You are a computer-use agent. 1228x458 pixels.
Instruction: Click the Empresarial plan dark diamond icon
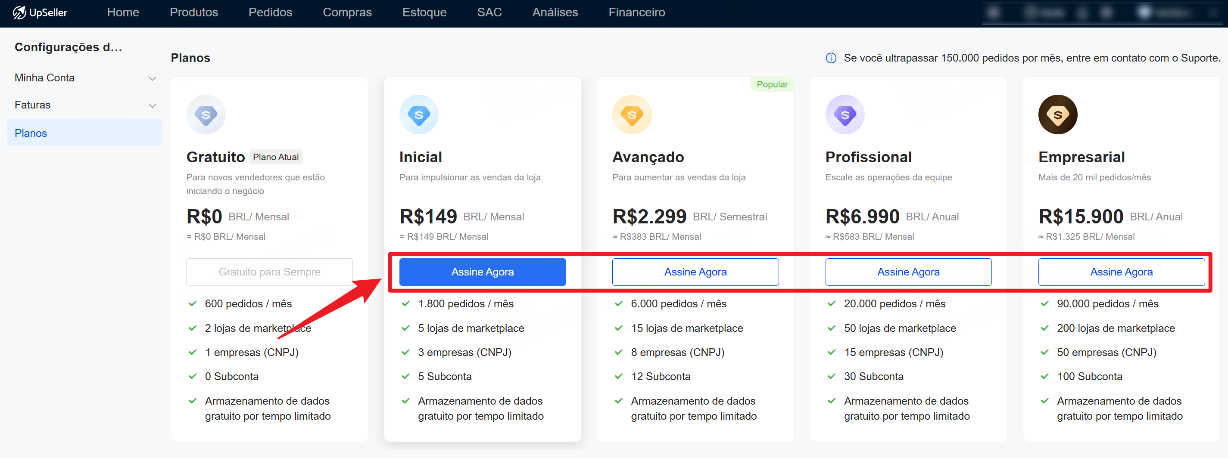click(1057, 115)
